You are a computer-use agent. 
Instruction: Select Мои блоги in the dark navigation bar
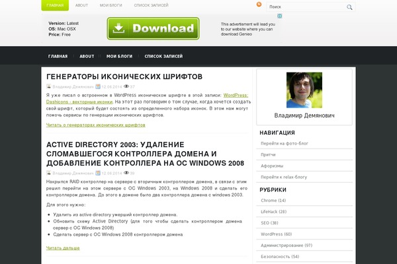point(119,56)
